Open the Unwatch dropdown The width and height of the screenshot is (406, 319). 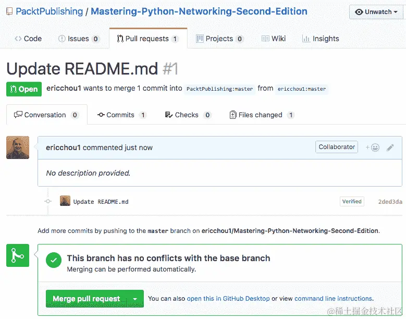pos(376,12)
